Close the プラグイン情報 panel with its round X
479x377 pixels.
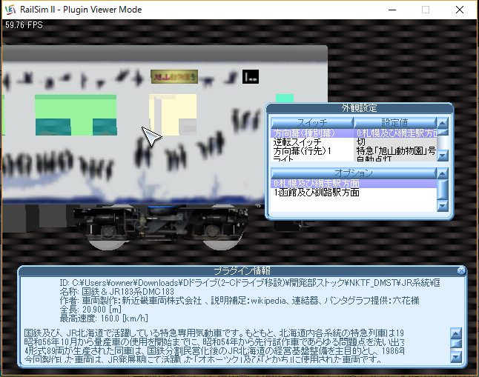point(461,270)
